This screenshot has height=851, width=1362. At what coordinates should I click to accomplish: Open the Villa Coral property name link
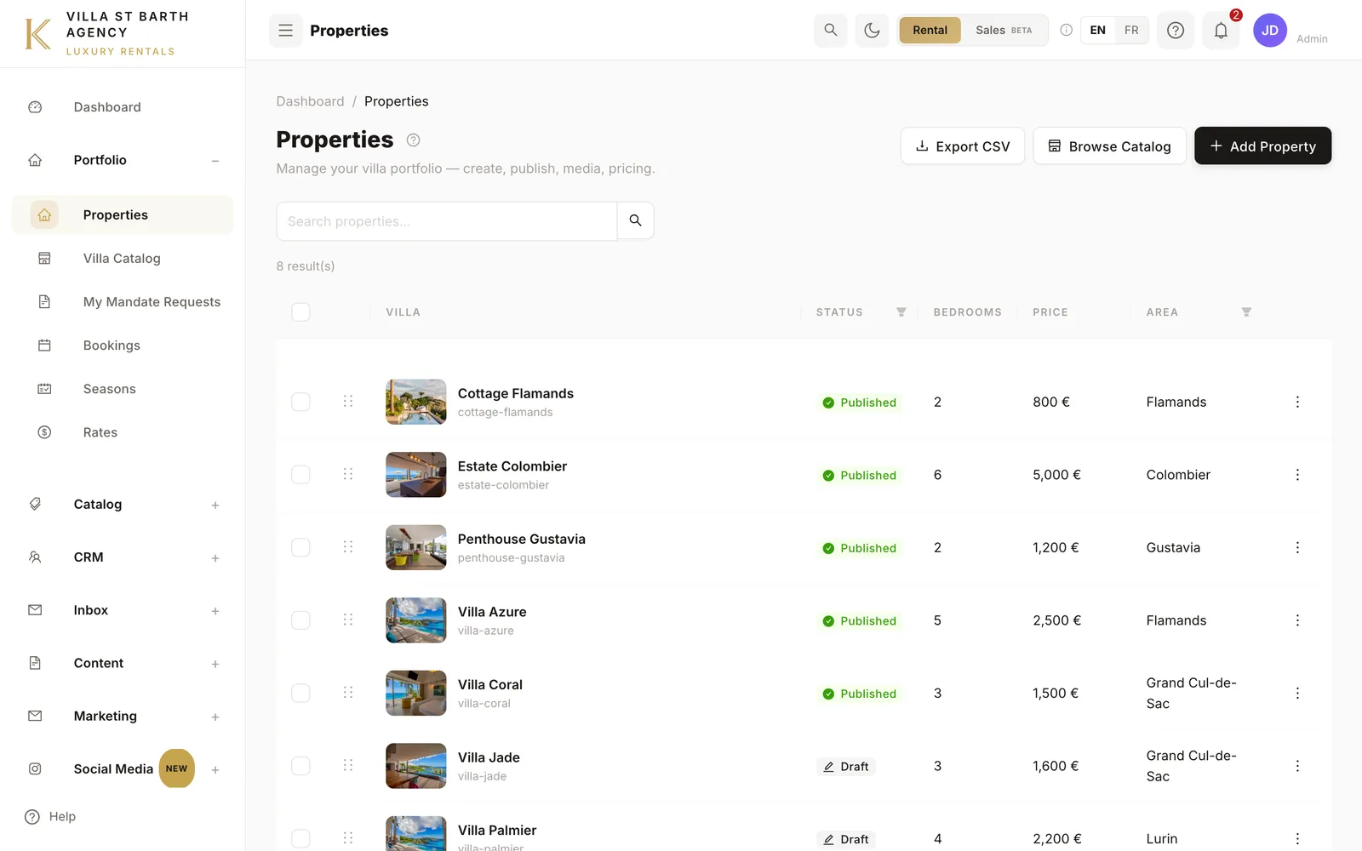[490, 684]
